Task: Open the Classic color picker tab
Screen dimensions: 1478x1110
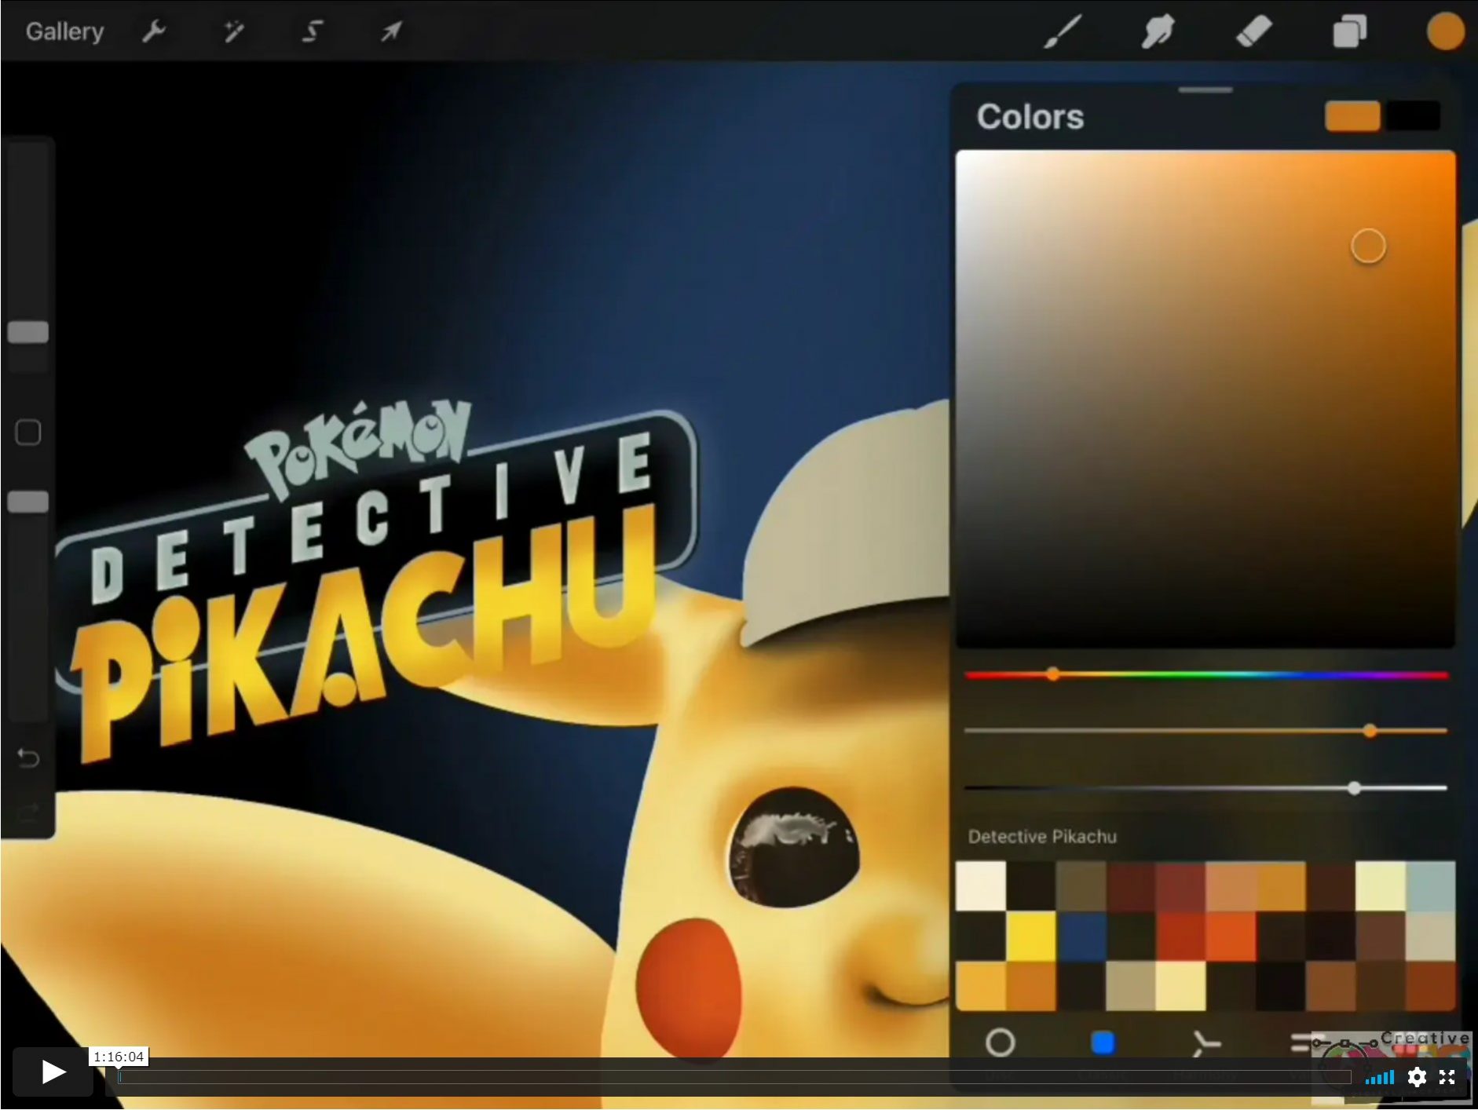Action: coord(1103,1043)
